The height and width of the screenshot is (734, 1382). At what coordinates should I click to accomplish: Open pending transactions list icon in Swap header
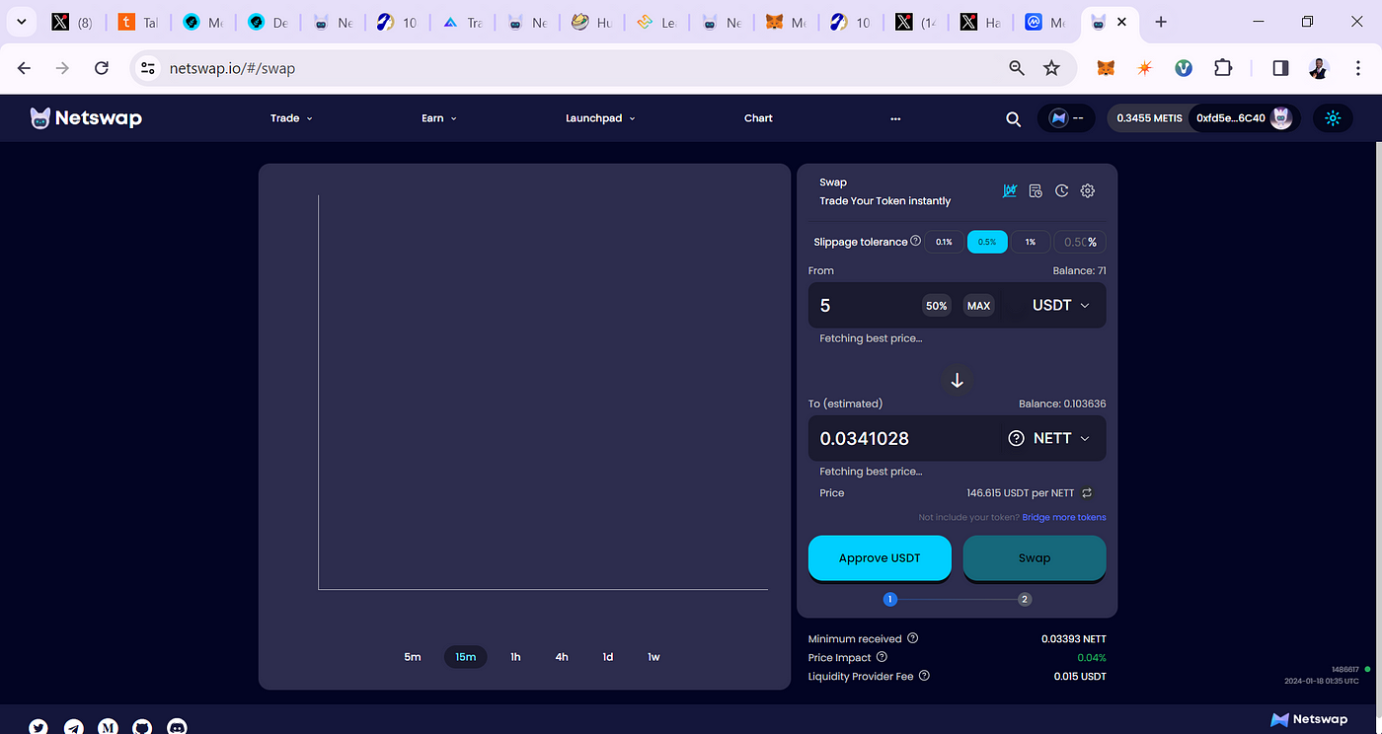pyautogui.click(x=1036, y=190)
